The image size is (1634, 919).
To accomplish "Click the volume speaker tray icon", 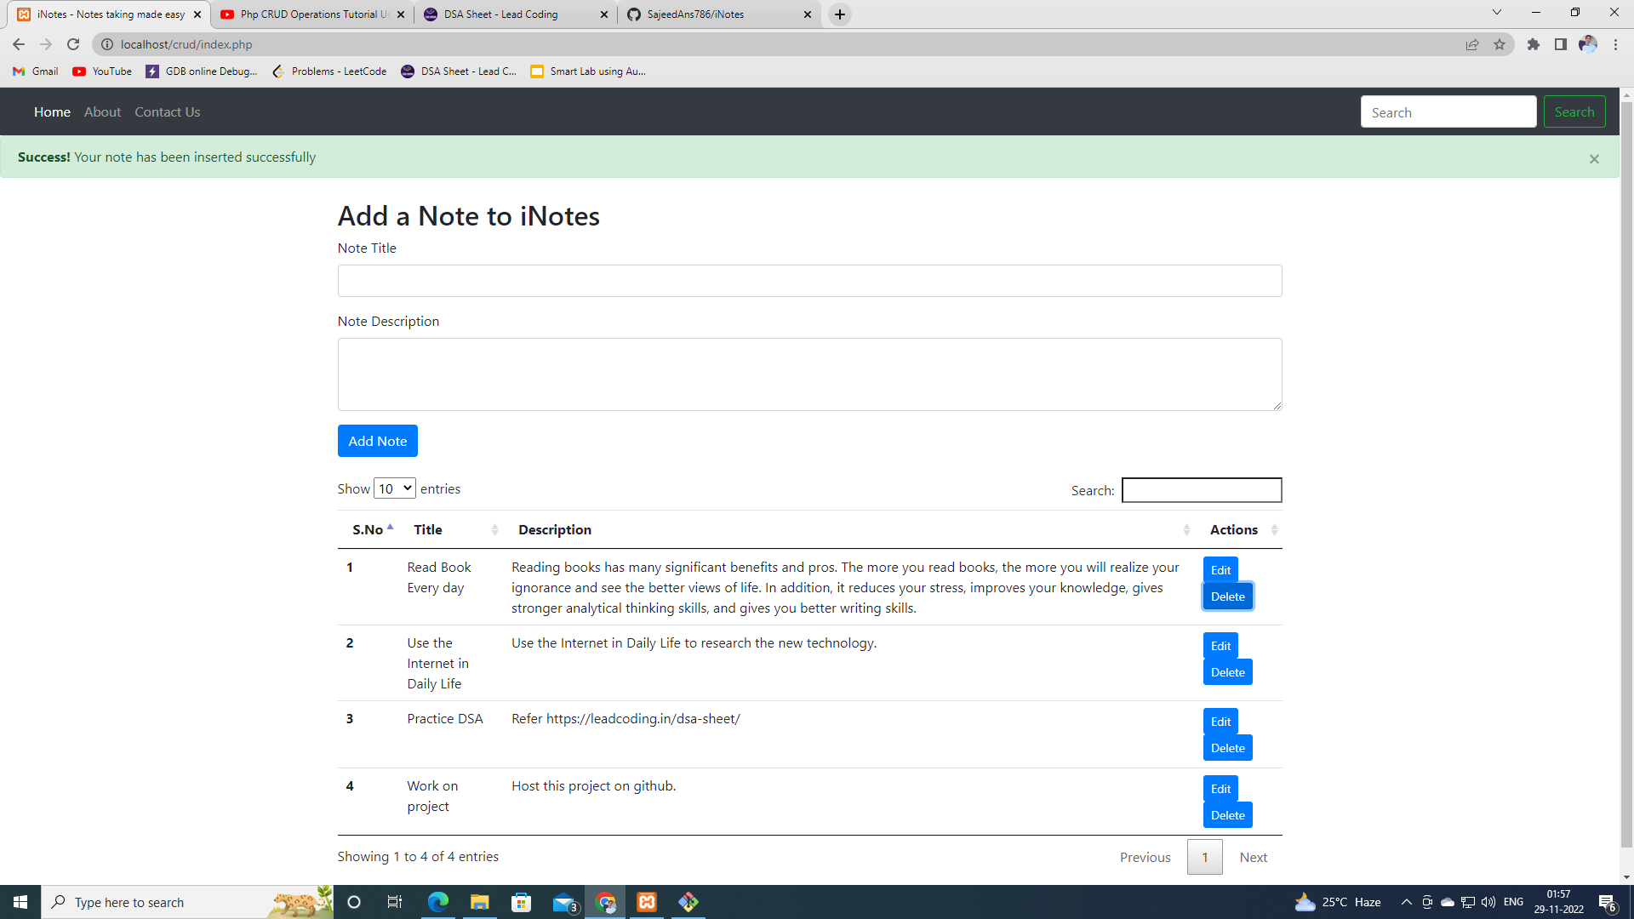I will coord(1488,902).
